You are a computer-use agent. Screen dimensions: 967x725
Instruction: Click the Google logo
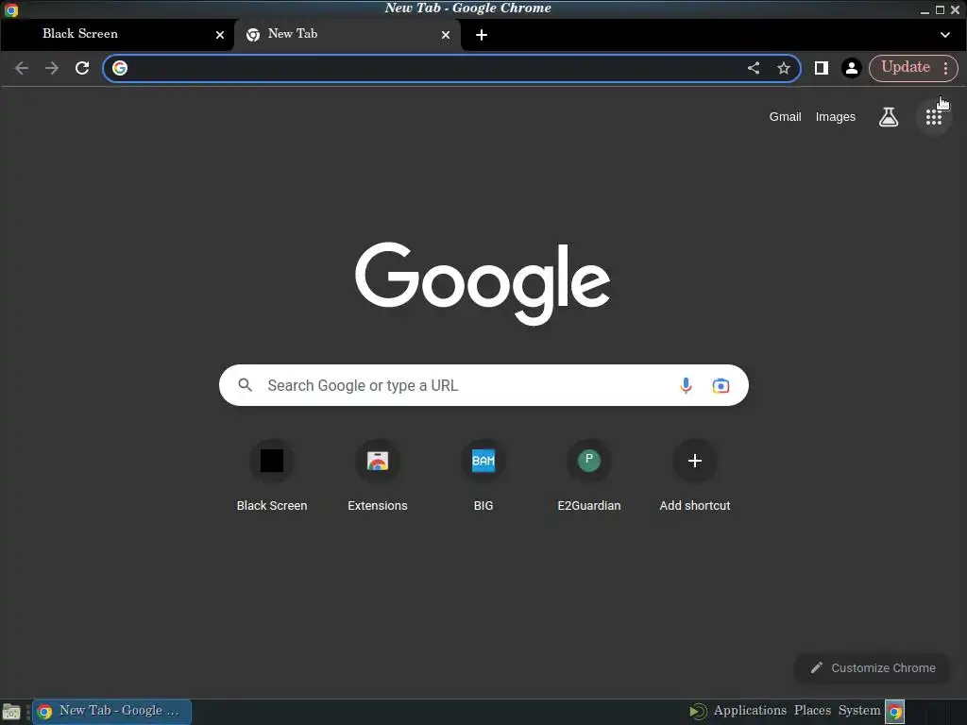[x=483, y=283]
